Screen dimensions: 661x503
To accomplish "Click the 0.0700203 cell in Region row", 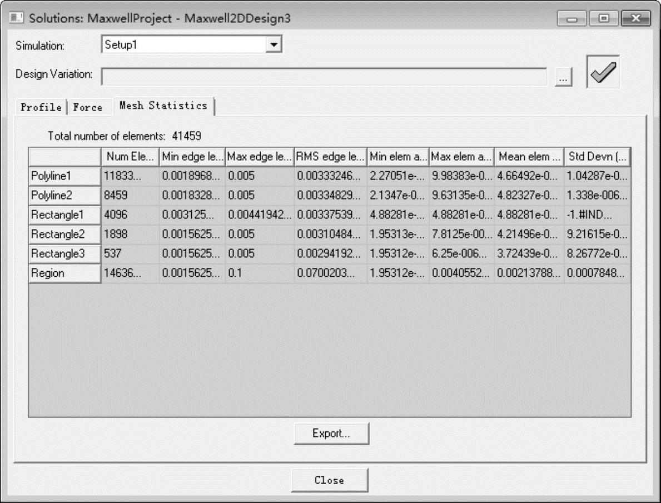I will [330, 273].
